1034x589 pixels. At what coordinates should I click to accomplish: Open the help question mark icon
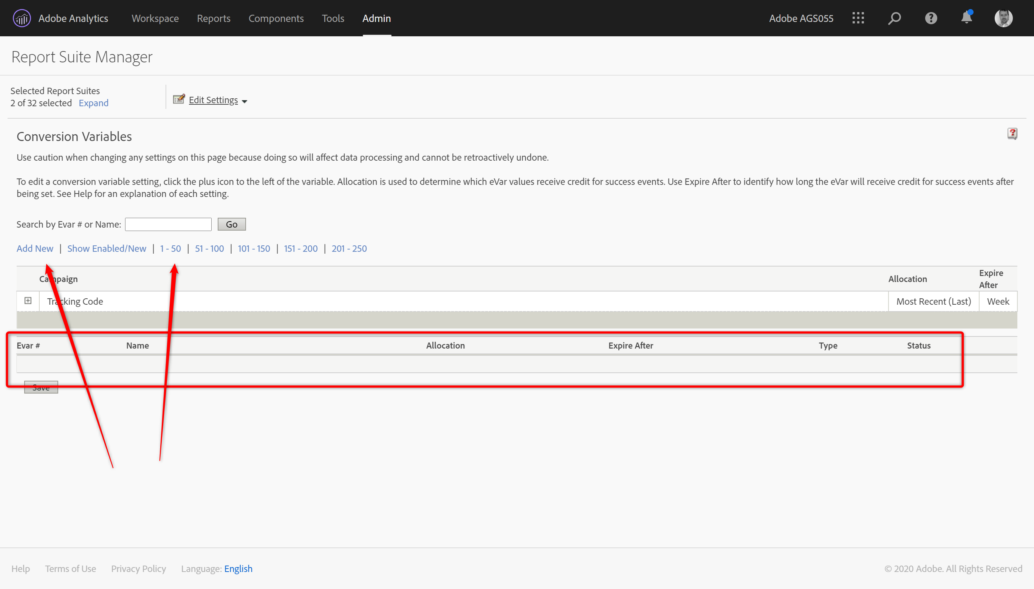coord(930,18)
